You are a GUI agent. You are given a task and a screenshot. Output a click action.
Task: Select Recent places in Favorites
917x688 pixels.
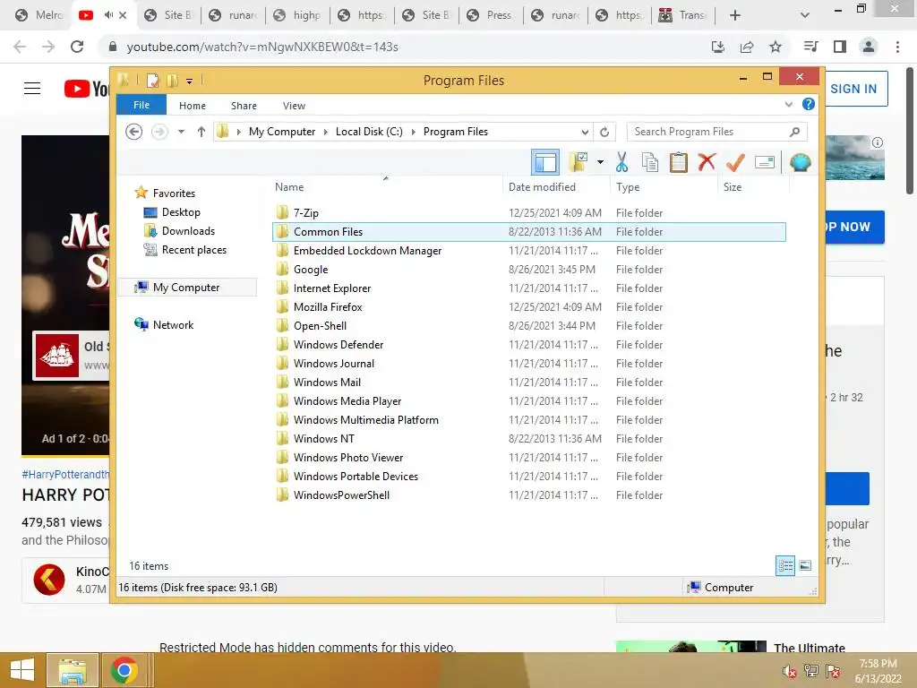193,250
